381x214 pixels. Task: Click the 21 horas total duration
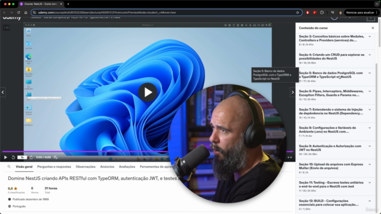pyautogui.click(x=51, y=188)
